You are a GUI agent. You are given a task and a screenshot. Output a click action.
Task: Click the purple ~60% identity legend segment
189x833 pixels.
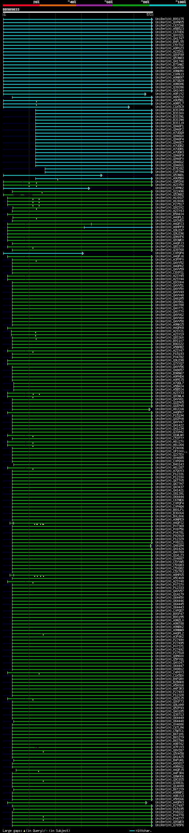coord(94,5)
